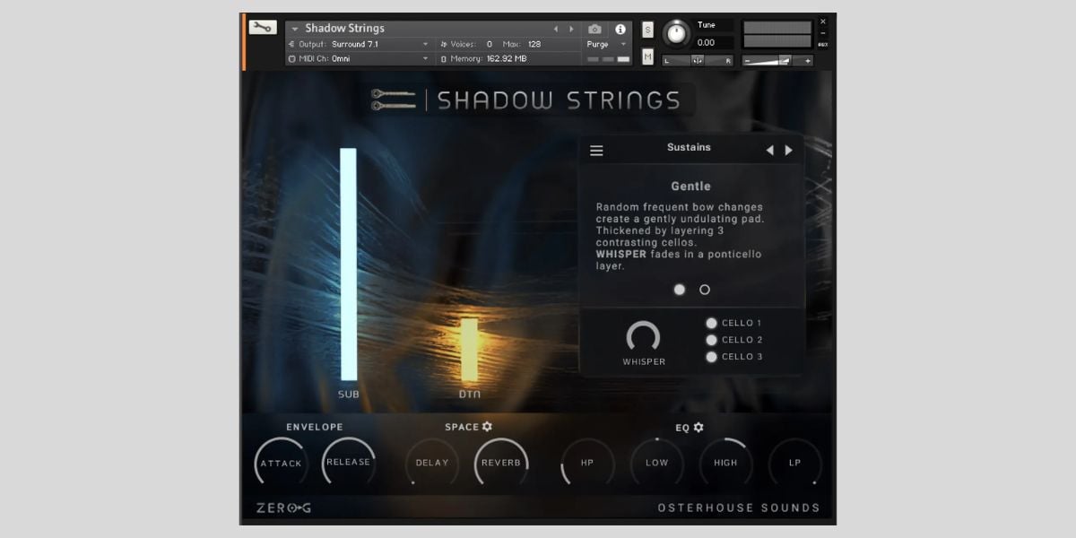Open the MIDI Ch Omni dropdown
Screen dimensions: 1076x538
tap(360, 58)
